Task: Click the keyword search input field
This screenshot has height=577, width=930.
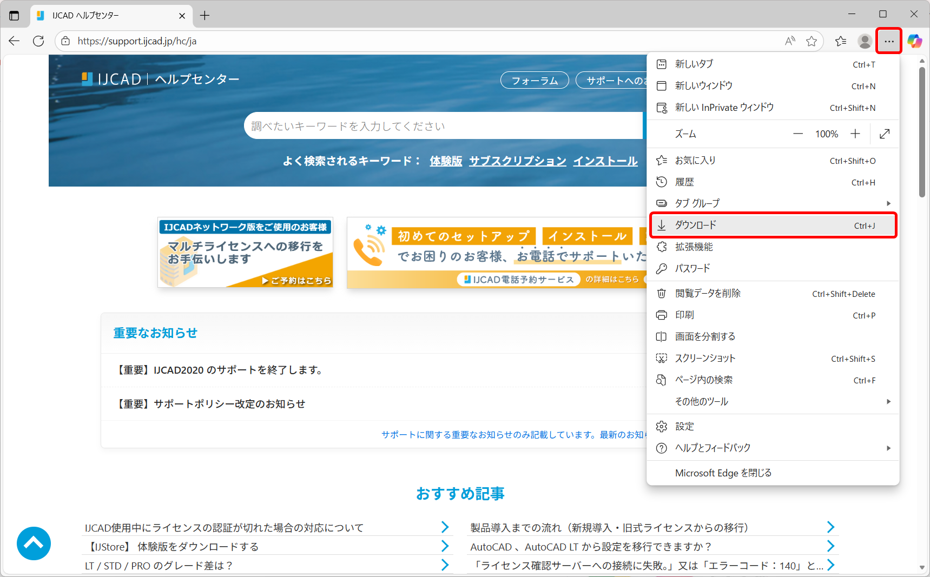Action: 444,125
